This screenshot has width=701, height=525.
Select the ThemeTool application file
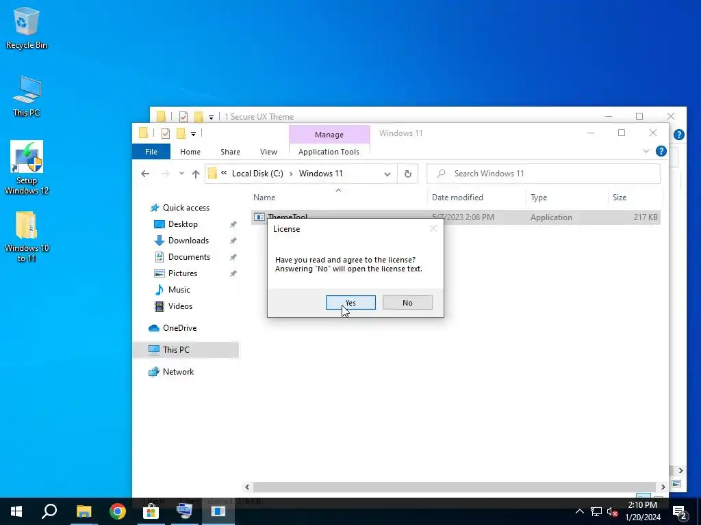click(x=455, y=217)
